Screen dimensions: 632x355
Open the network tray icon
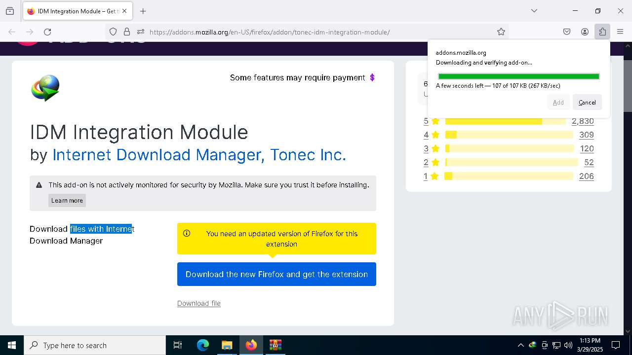tap(556, 345)
